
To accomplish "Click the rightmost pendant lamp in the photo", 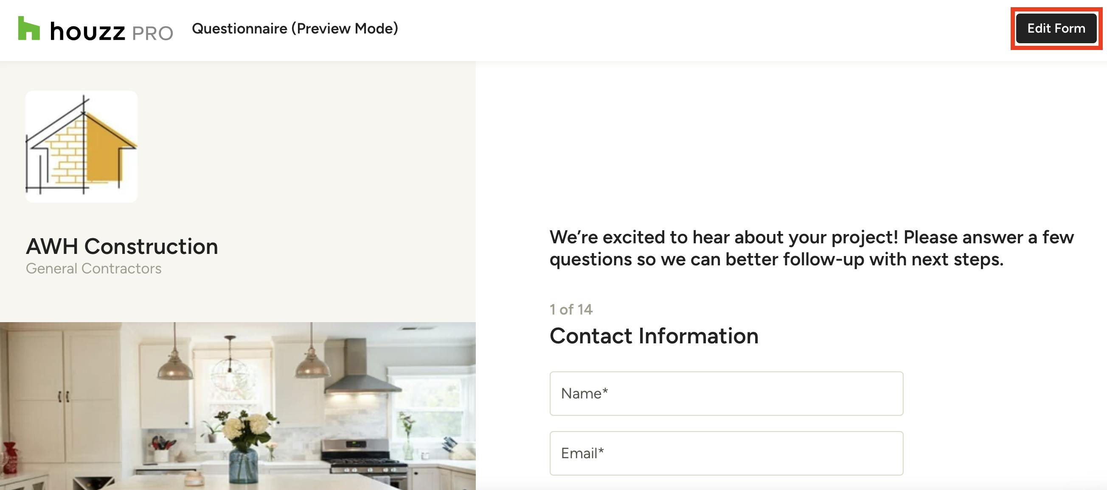I will pos(311,364).
